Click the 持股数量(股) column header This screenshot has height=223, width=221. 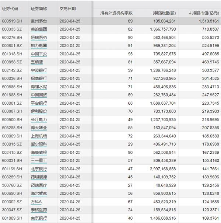[x=164, y=13]
